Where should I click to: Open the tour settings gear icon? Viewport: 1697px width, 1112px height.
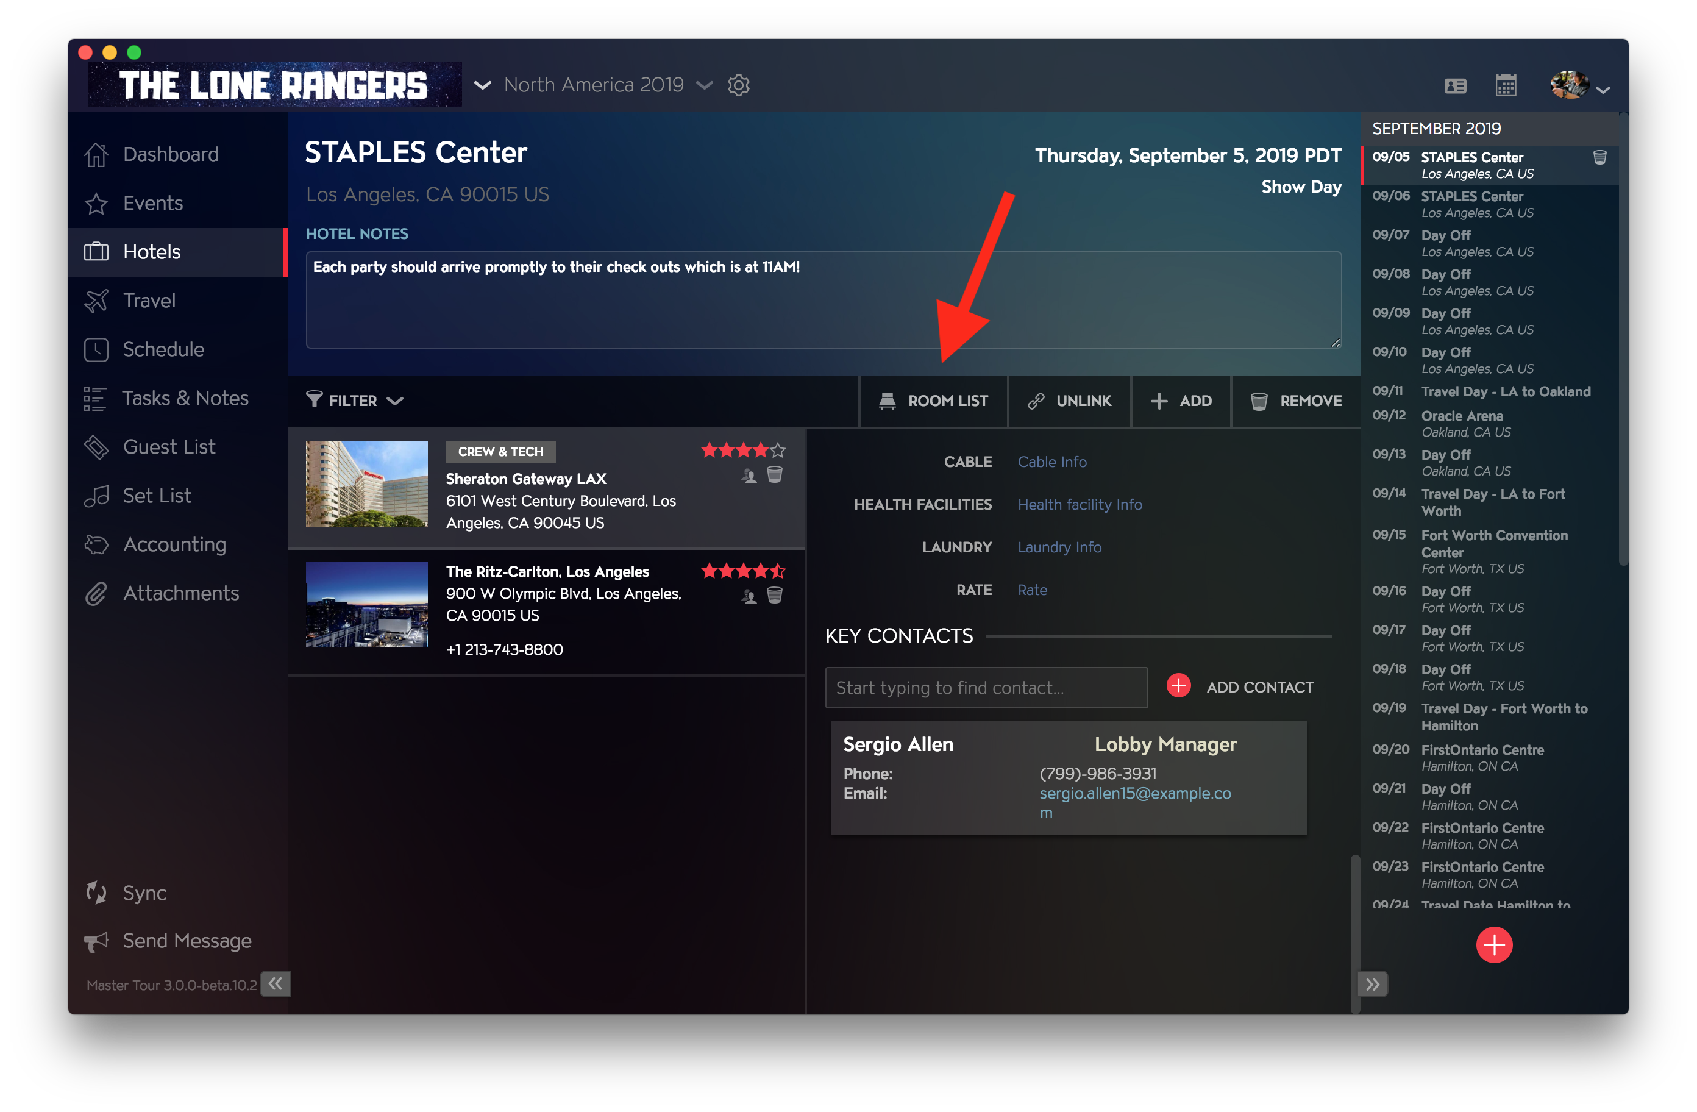coord(738,85)
